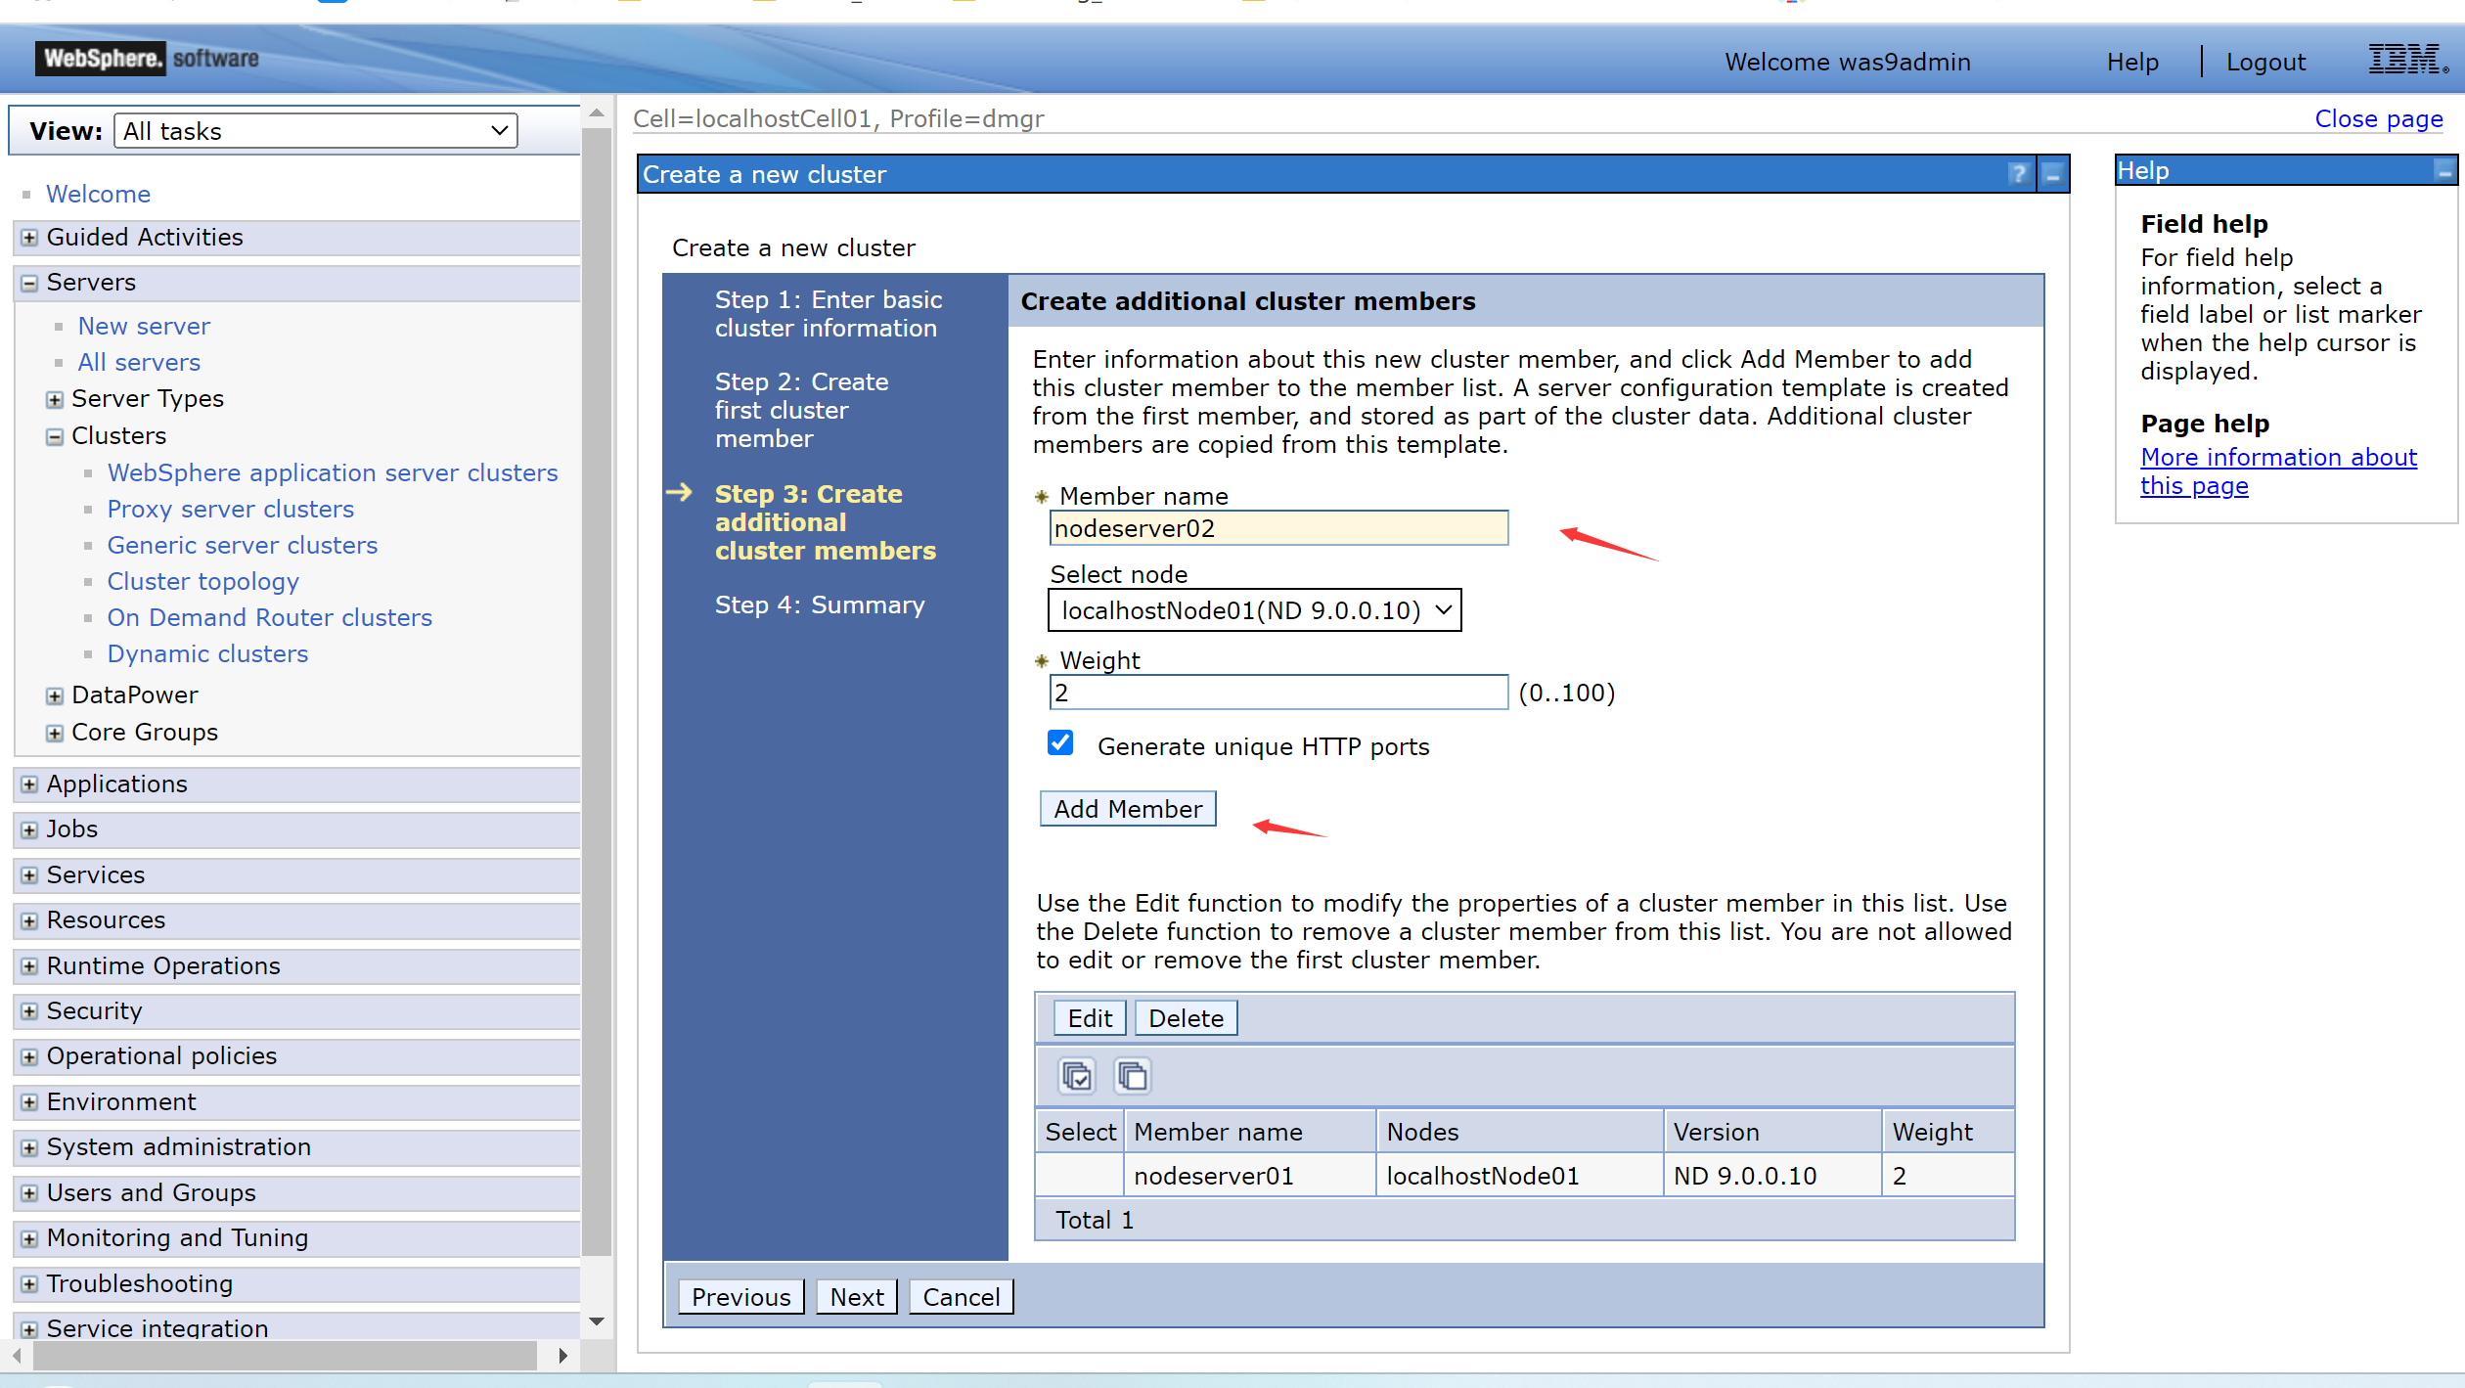Click Logout in the top banner

pos(2265,62)
